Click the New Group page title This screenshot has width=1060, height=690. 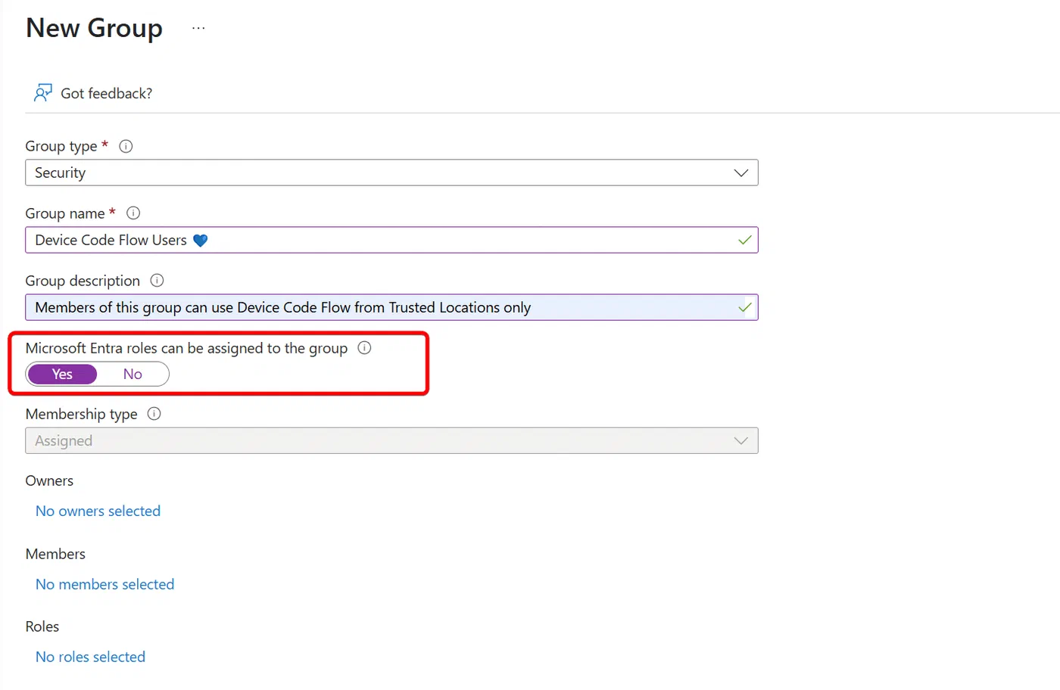(x=94, y=28)
